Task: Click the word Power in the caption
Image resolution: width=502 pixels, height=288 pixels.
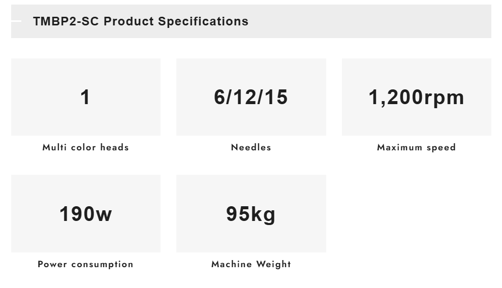Action: [52, 265]
